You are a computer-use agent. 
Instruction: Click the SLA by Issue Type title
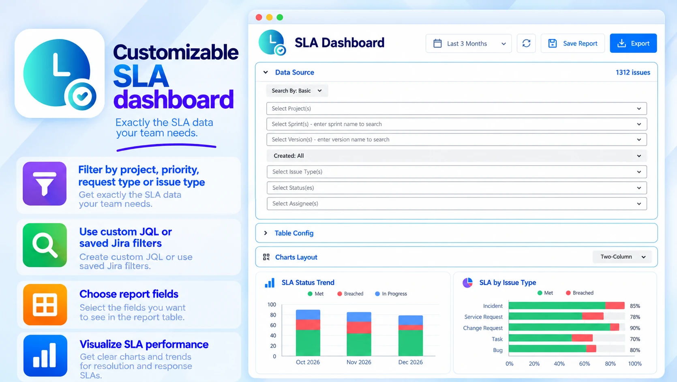point(508,283)
